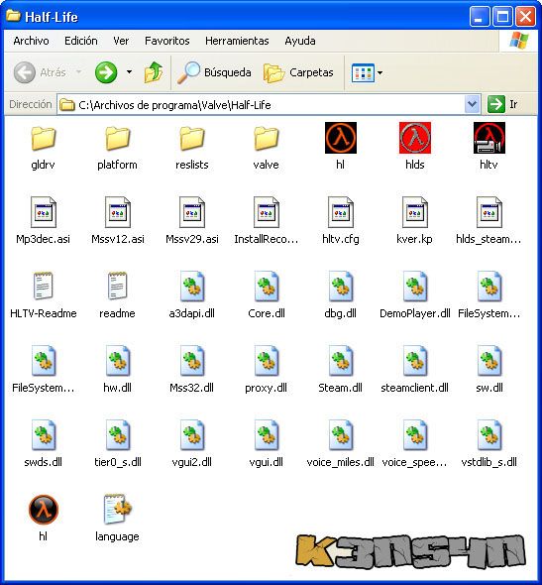542x585 pixels.
Task: Open the Búsqueda search pane
Action: [214, 72]
